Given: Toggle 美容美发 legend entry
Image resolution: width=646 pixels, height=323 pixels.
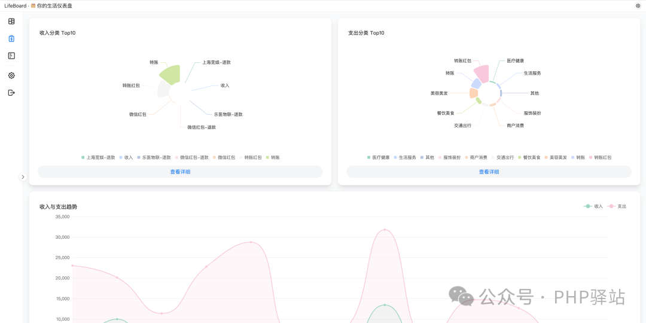Looking at the screenshot, I should [556, 157].
